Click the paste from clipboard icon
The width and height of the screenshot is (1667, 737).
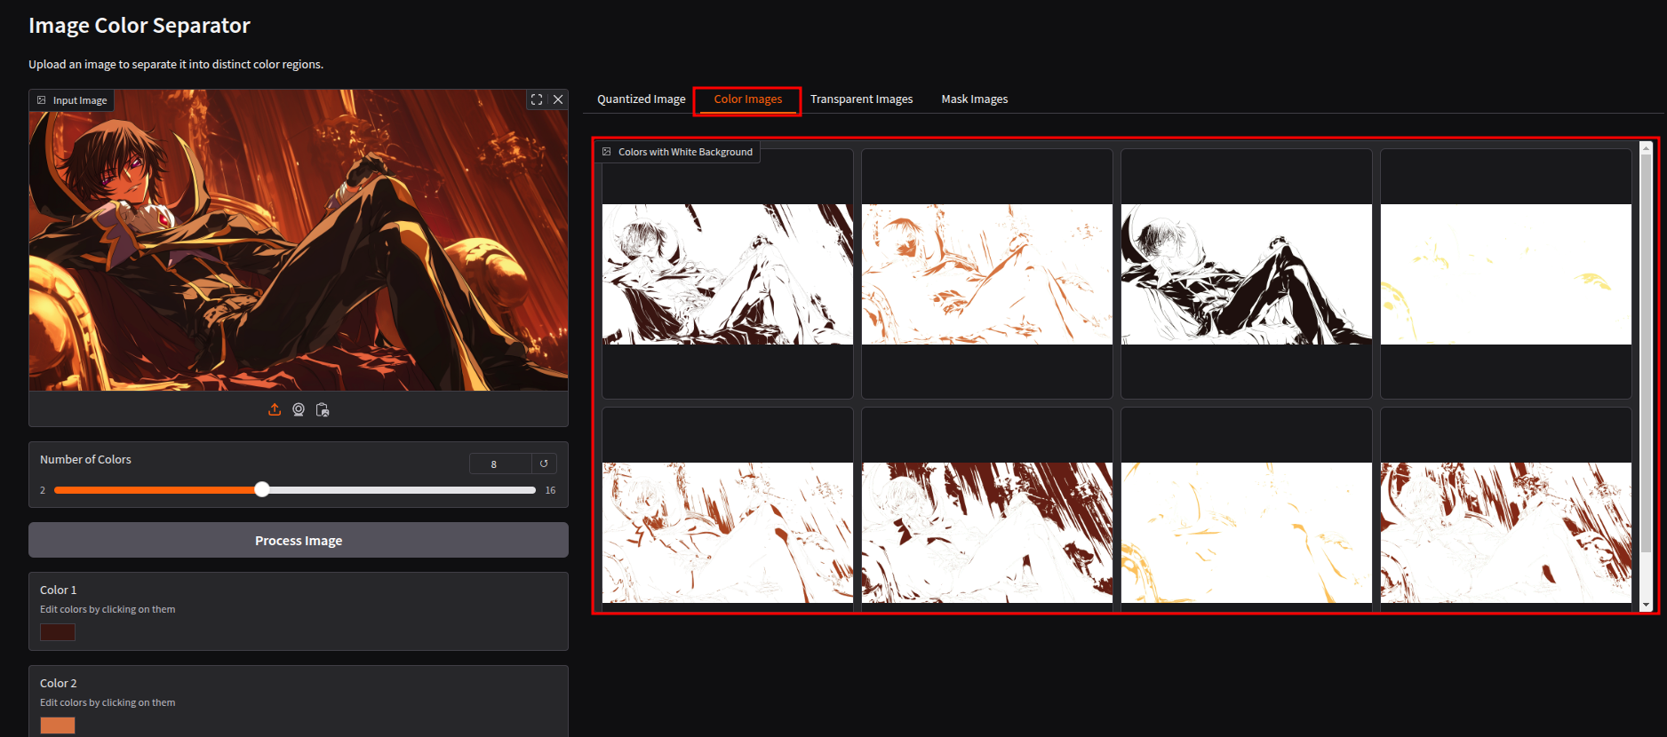click(323, 409)
